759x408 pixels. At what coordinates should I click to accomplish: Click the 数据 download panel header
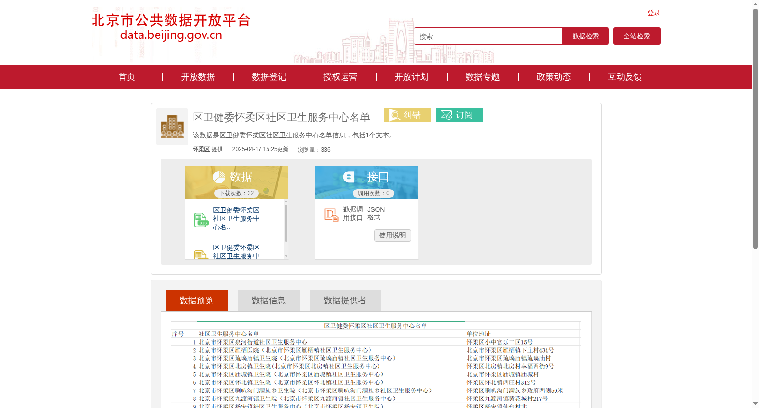coord(236,182)
